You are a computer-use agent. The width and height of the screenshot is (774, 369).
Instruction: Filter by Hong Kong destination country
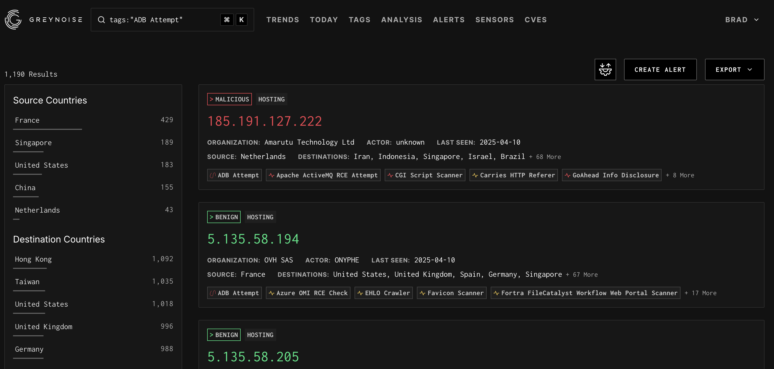[x=33, y=259]
